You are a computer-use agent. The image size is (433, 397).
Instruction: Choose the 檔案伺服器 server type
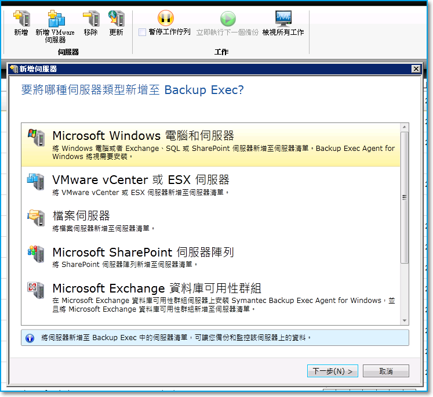(210, 221)
